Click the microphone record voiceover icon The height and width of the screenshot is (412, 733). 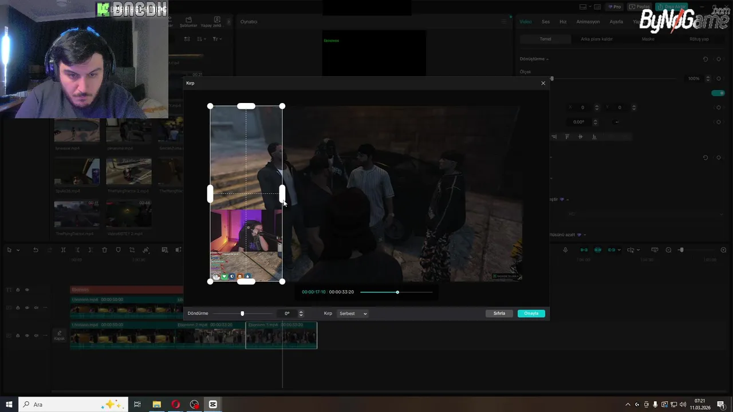(x=565, y=250)
